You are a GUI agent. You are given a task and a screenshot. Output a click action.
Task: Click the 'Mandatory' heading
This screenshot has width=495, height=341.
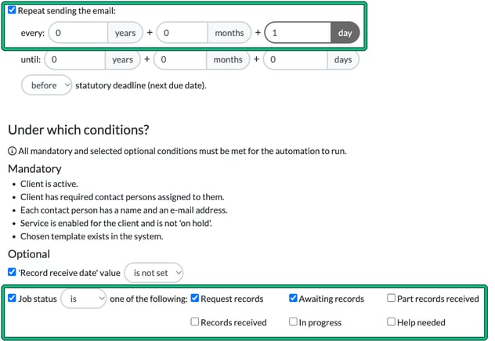34,169
